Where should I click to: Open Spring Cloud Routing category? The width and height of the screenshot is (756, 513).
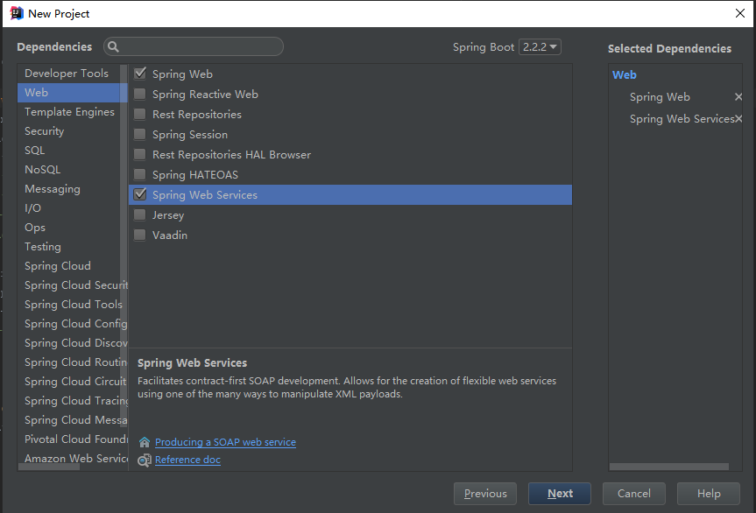point(76,362)
